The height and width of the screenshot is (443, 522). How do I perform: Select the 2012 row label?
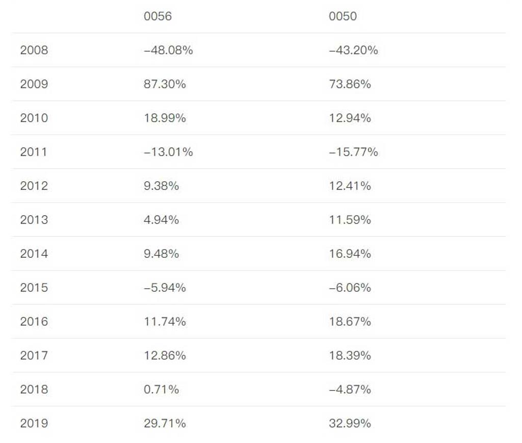[34, 186]
